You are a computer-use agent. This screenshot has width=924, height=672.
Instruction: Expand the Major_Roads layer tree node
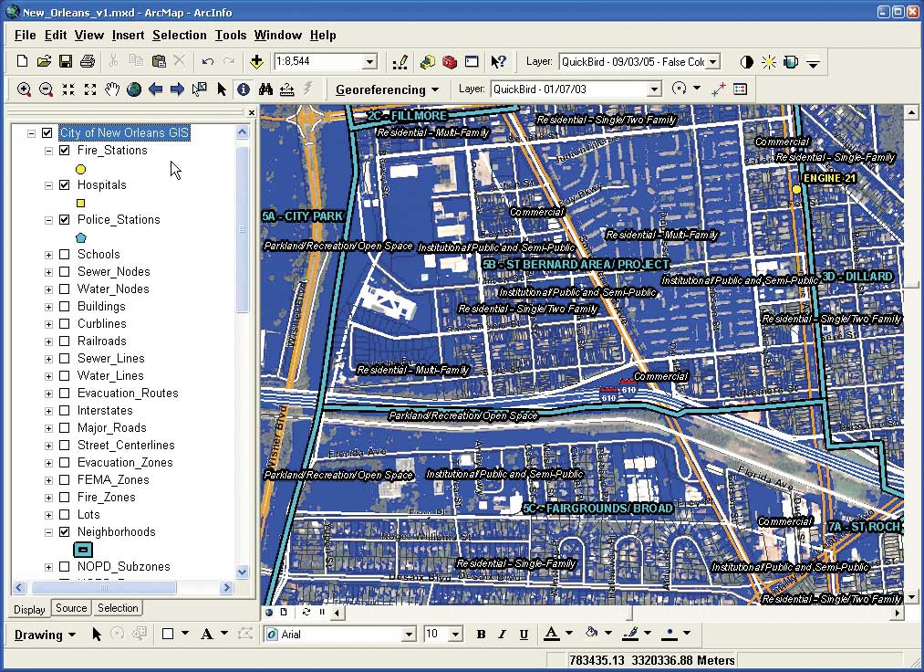tap(48, 428)
